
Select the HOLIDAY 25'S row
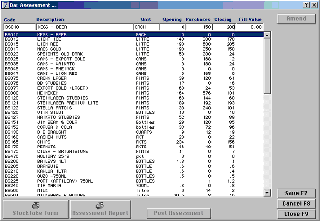pos(134,156)
